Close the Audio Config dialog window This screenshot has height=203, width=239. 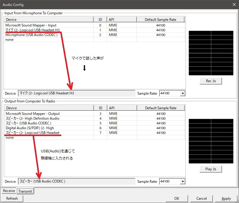[x=234, y=4]
